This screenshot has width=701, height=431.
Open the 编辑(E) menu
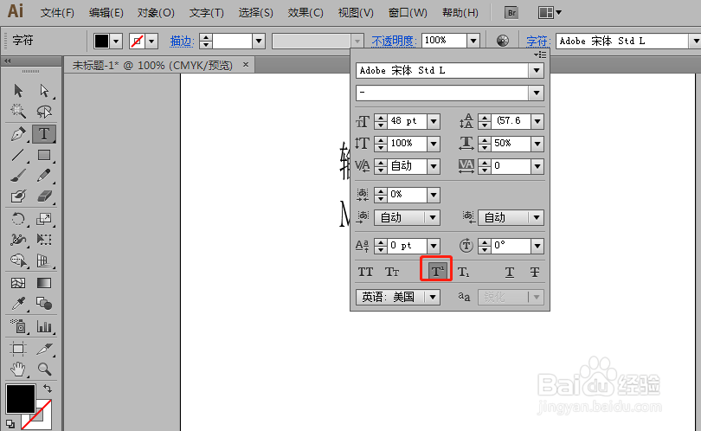click(106, 12)
